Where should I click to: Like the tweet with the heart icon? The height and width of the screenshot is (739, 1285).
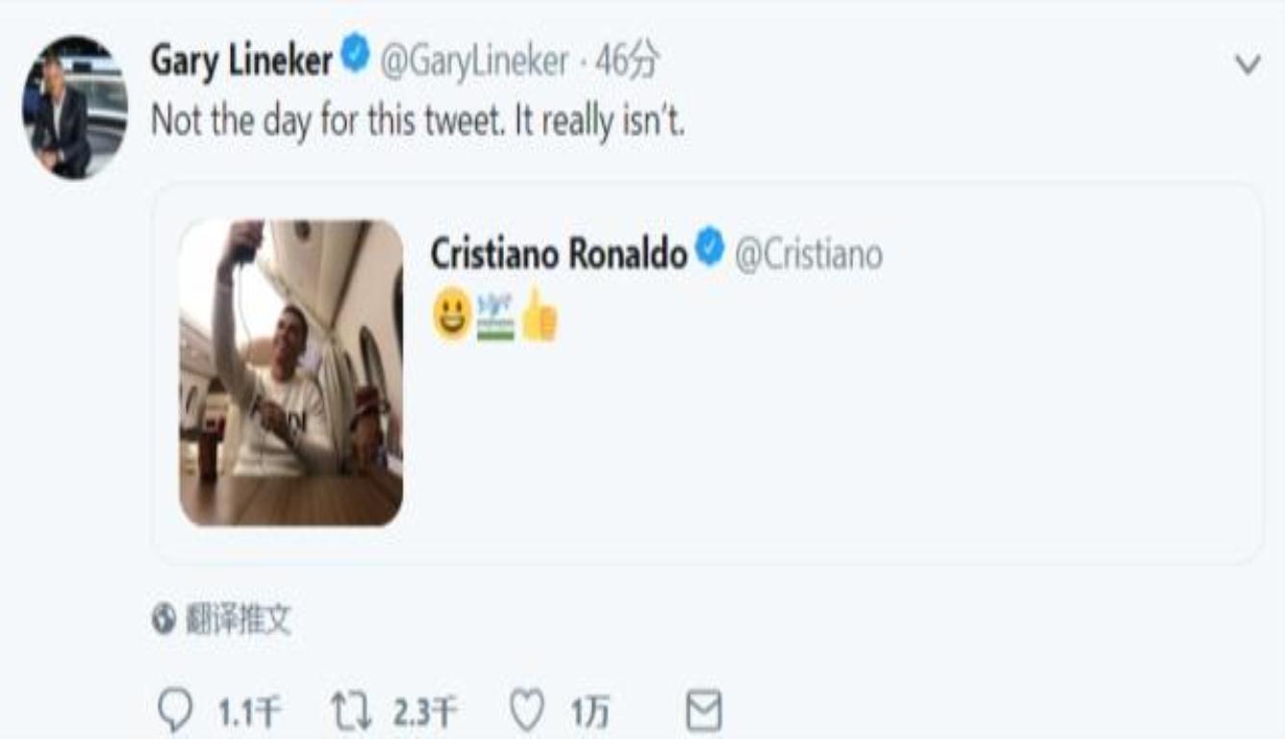(526, 713)
